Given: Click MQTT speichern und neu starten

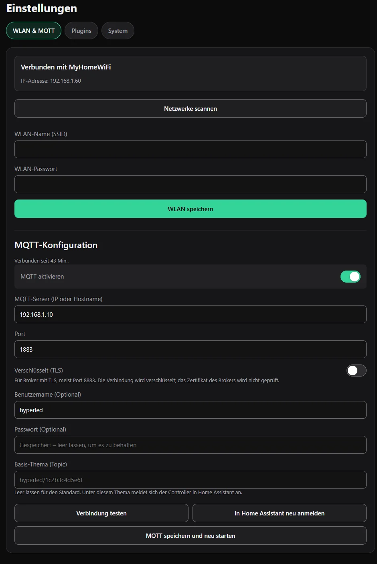Looking at the screenshot, I should point(191,535).
